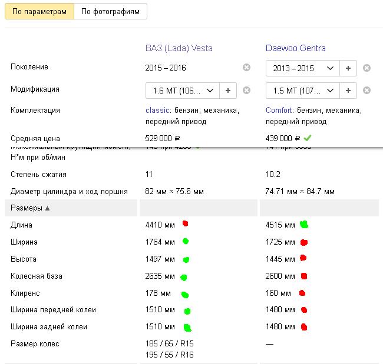
Task: Add another Vesta modification with plus button
Action: point(228,91)
